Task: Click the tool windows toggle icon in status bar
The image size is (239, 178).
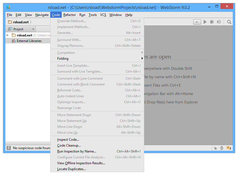Action: (9, 148)
